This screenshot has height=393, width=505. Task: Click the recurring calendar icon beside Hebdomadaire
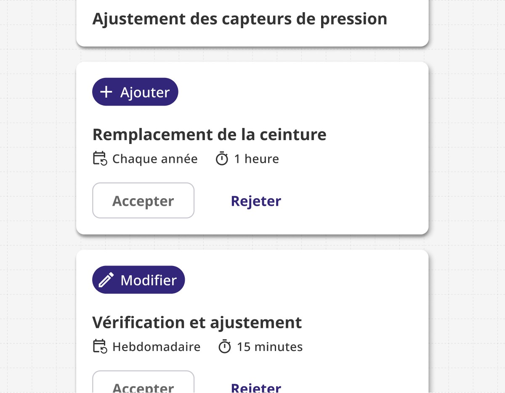(x=100, y=347)
